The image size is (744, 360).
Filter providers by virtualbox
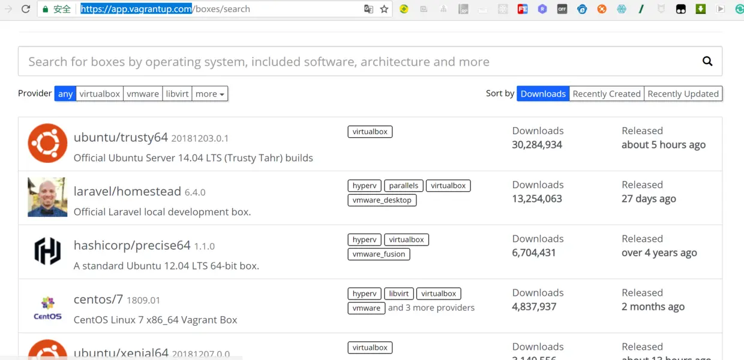[100, 93]
